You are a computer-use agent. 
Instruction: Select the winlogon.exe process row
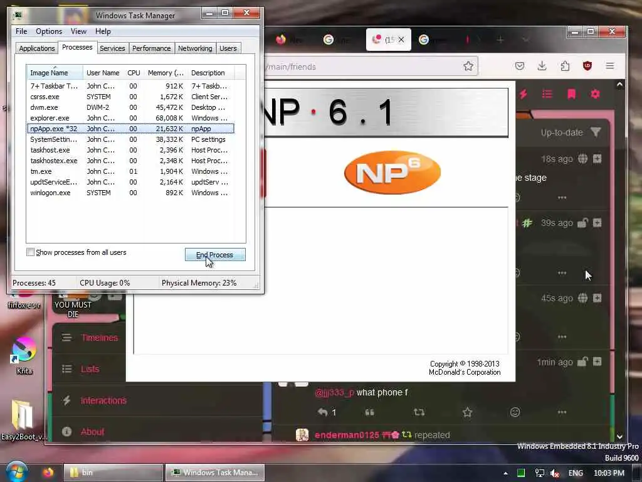[130, 193]
